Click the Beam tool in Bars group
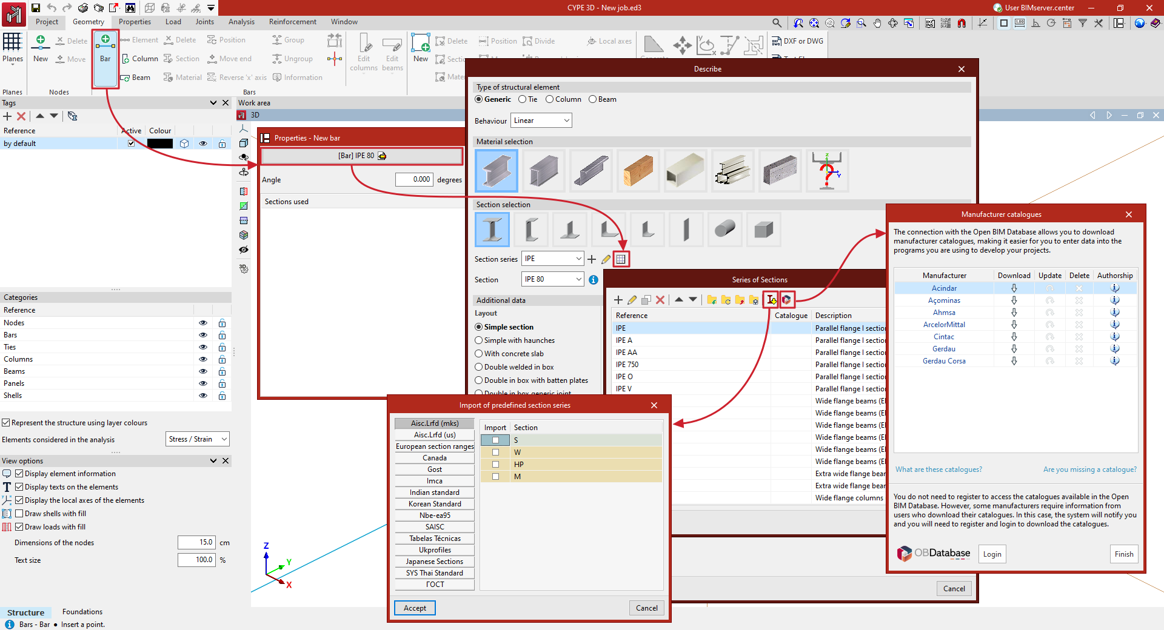 136,78
